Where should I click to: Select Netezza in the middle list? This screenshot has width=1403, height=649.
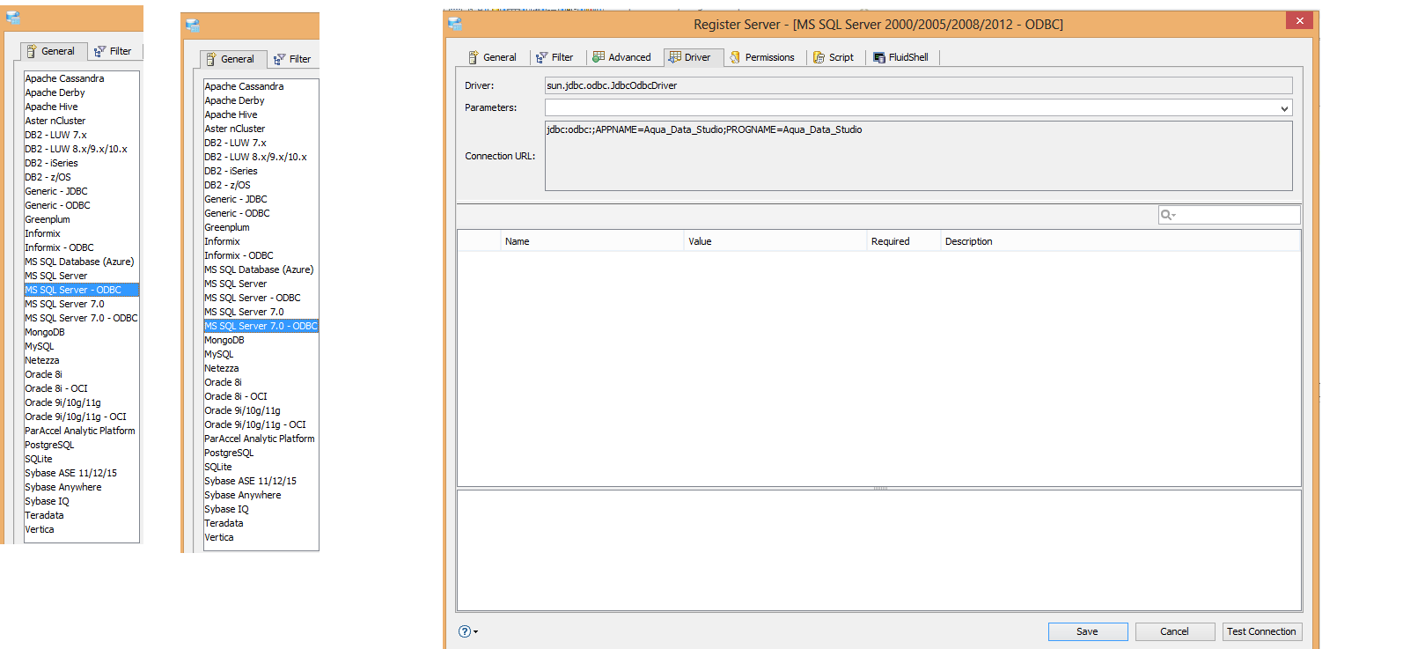click(261, 368)
